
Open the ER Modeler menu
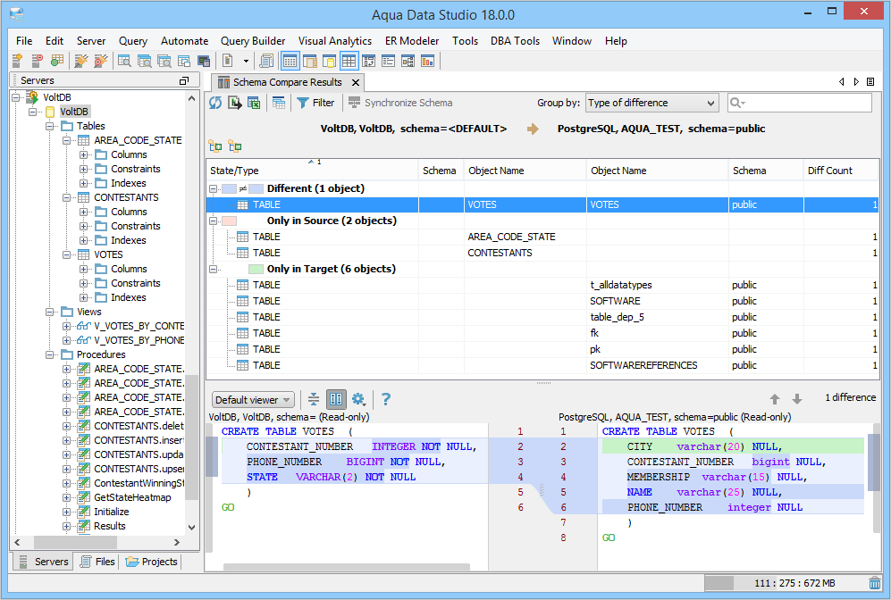click(x=412, y=41)
